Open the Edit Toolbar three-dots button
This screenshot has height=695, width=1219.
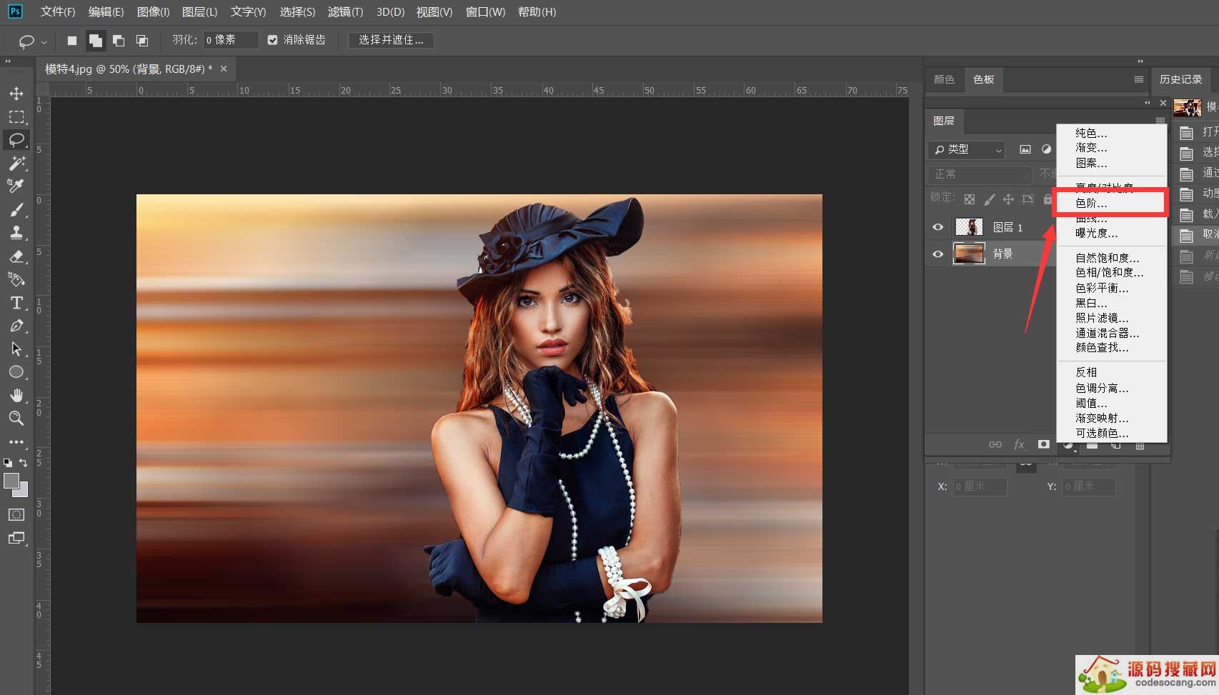coord(16,442)
